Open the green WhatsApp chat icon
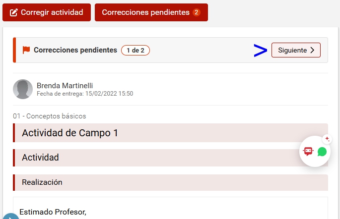340x219 pixels. [322, 152]
